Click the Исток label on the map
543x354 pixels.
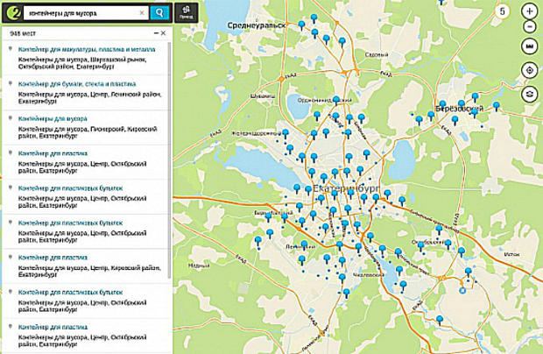(511, 254)
